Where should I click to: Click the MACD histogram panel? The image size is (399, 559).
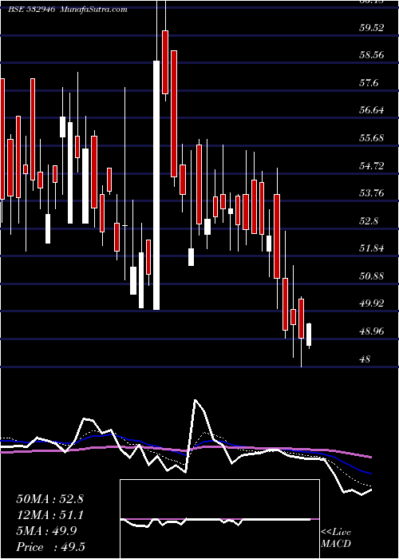pos(219,519)
